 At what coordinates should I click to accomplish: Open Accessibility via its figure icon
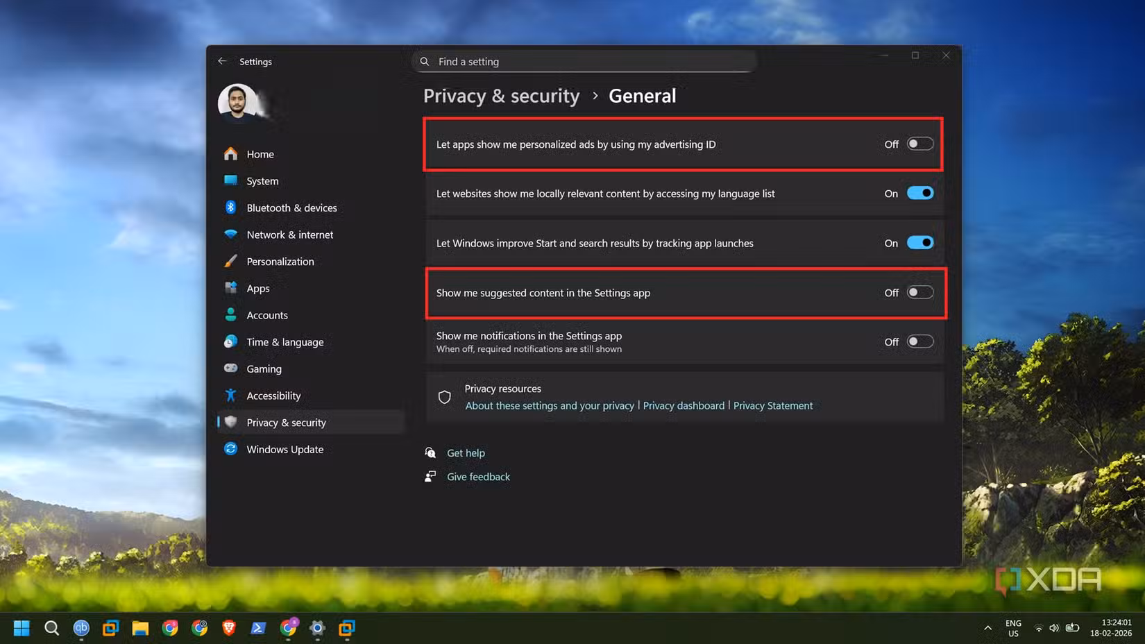231,395
